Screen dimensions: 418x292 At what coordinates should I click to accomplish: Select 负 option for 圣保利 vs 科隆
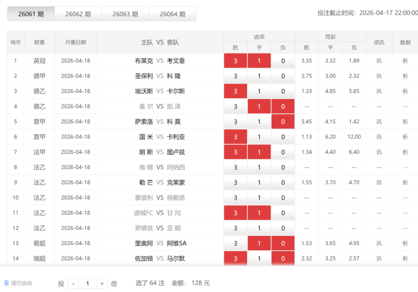[x=283, y=76]
